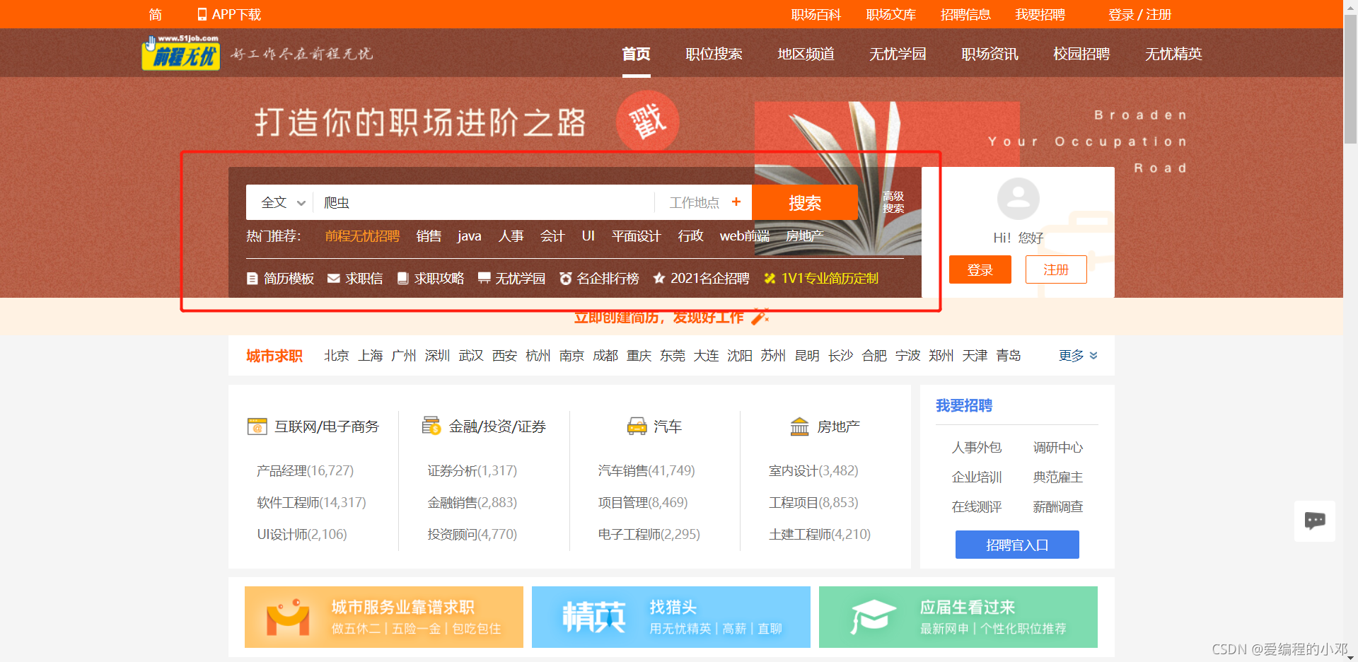Click the 名企排行榜 medal icon
This screenshot has width=1358, height=662.
click(x=565, y=279)
